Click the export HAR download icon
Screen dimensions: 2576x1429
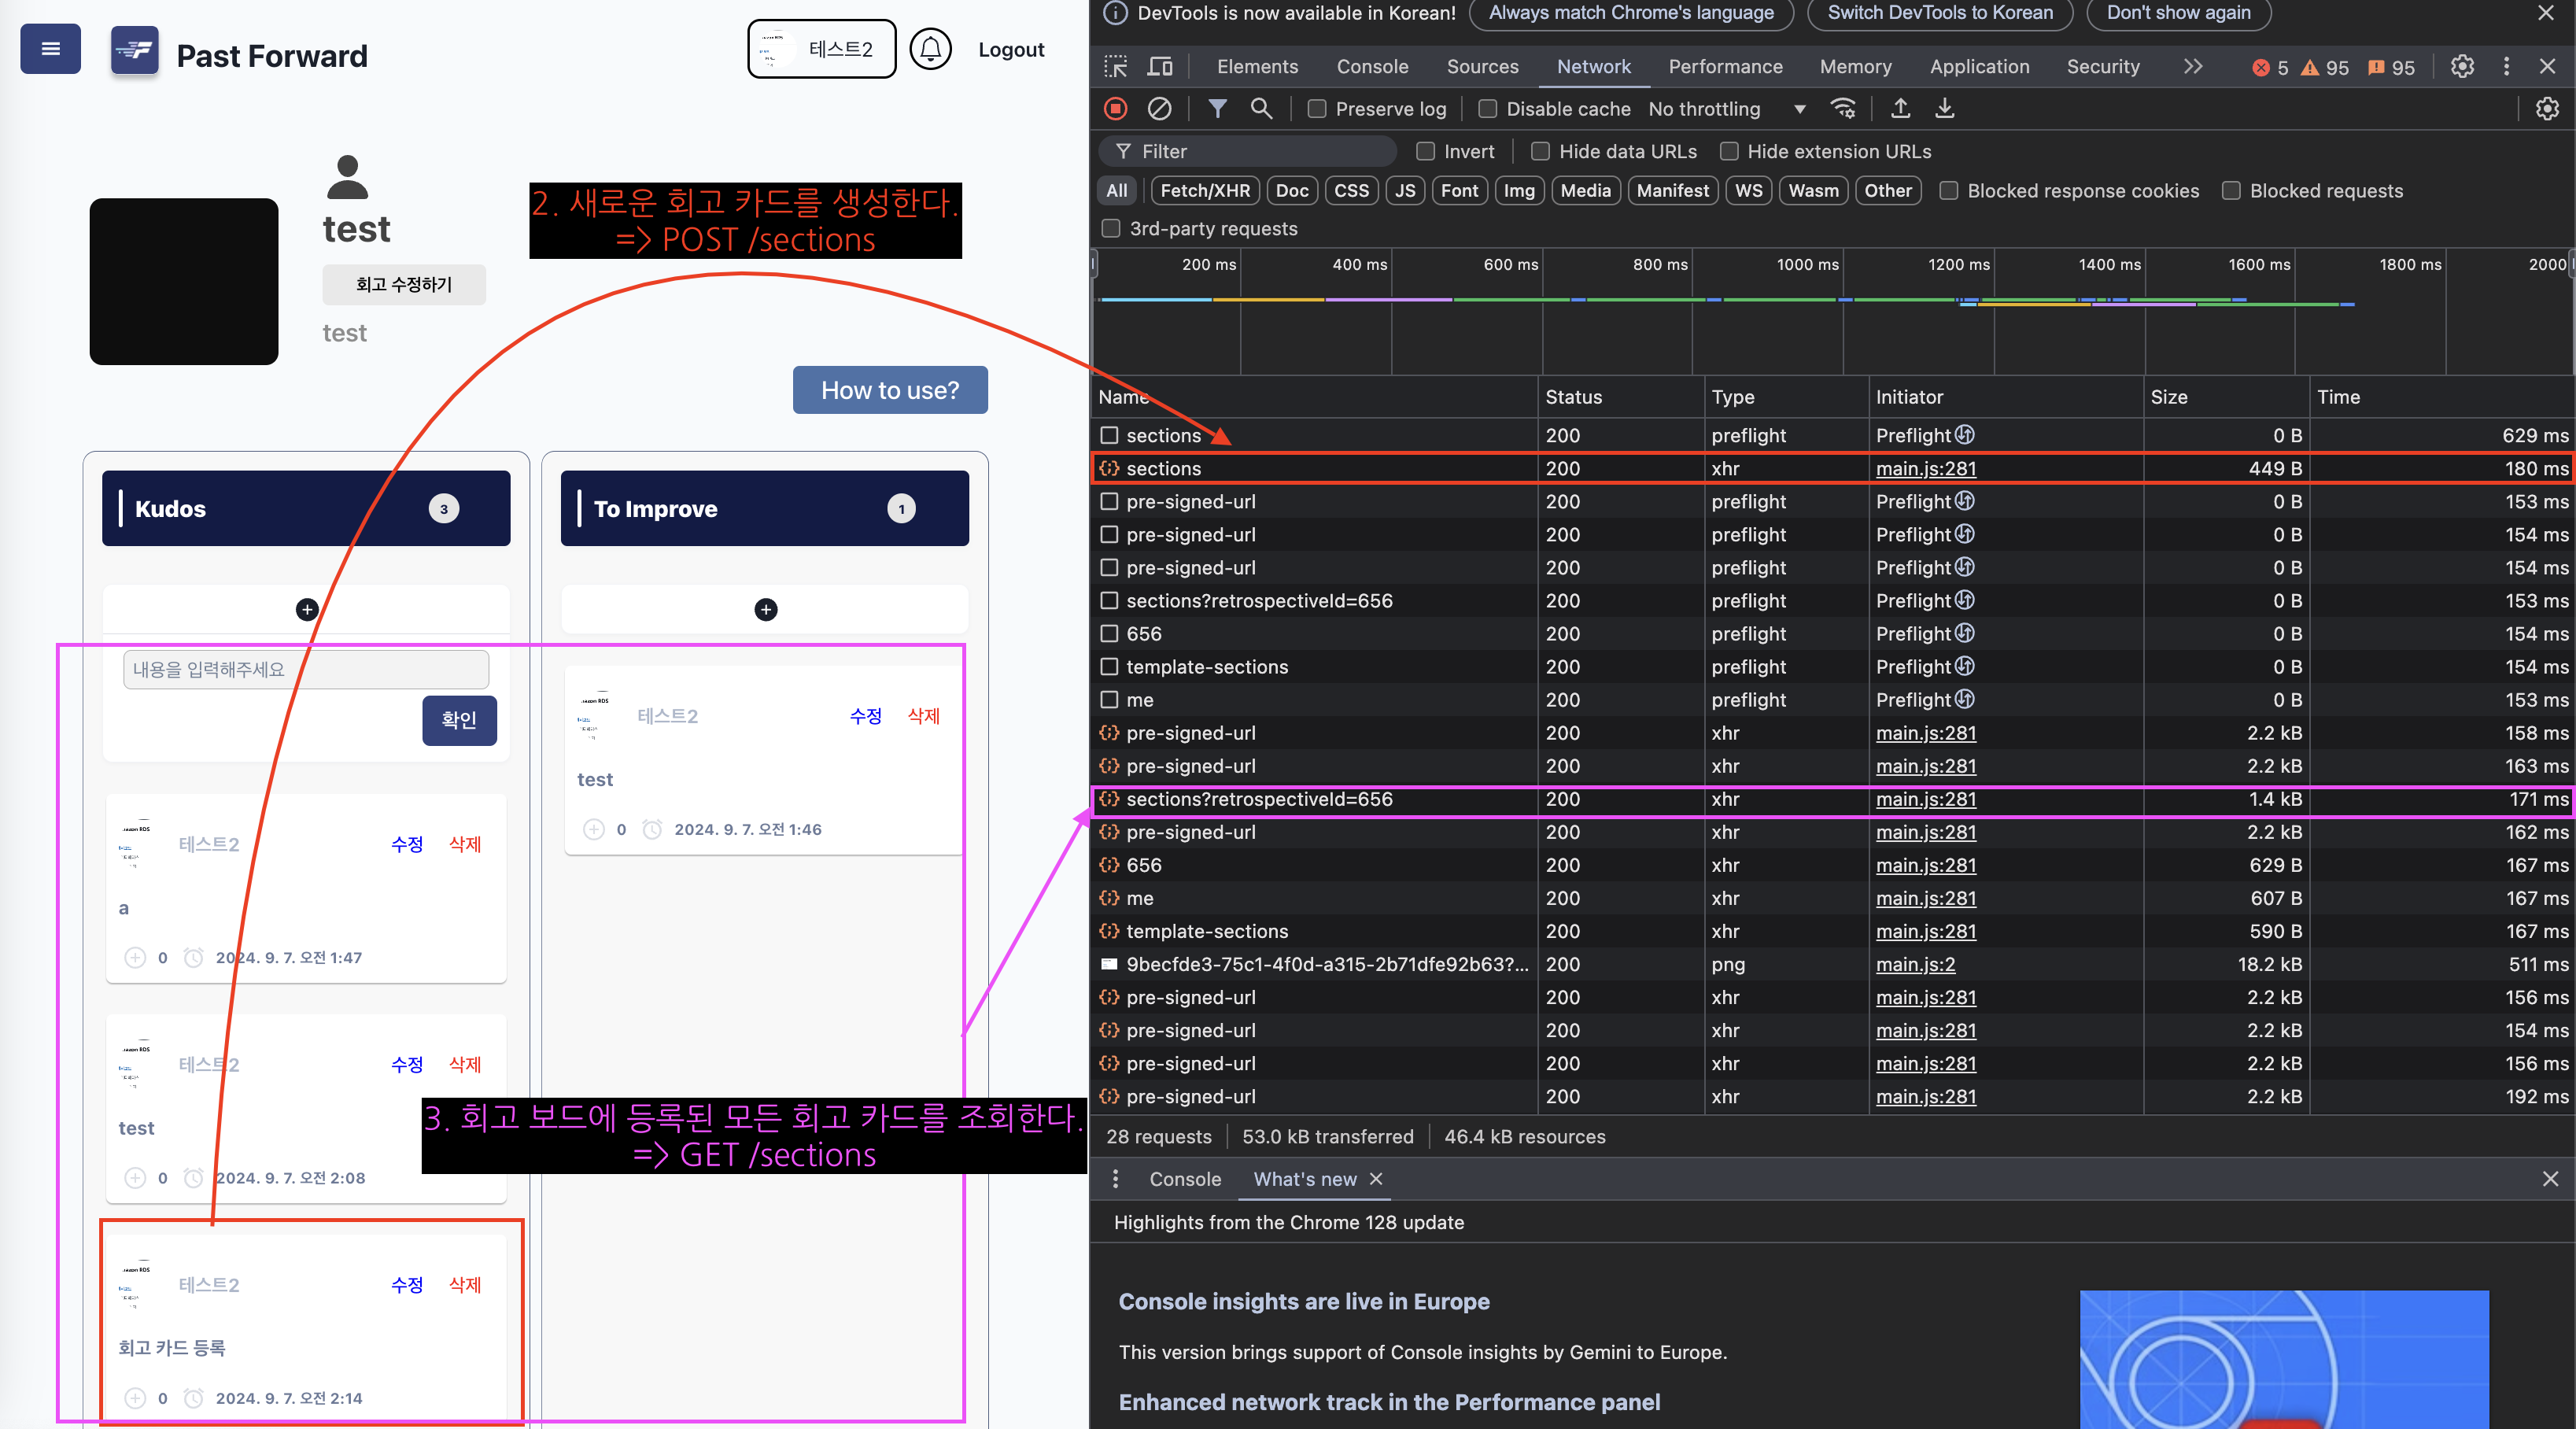point(1944,108)
